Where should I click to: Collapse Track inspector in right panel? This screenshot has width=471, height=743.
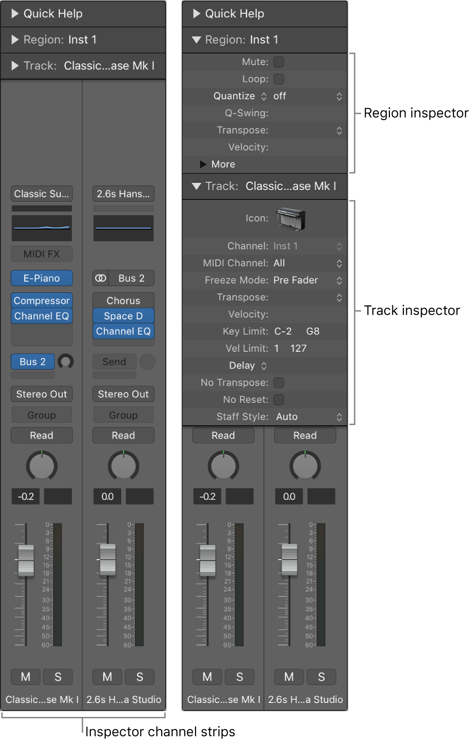(196, 186)
